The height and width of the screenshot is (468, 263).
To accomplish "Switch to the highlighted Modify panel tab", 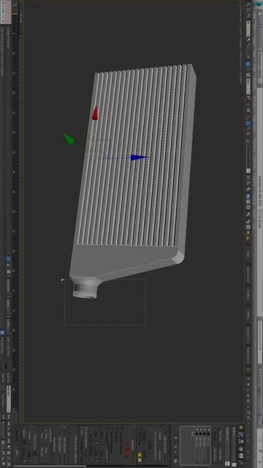I will 241,434.
